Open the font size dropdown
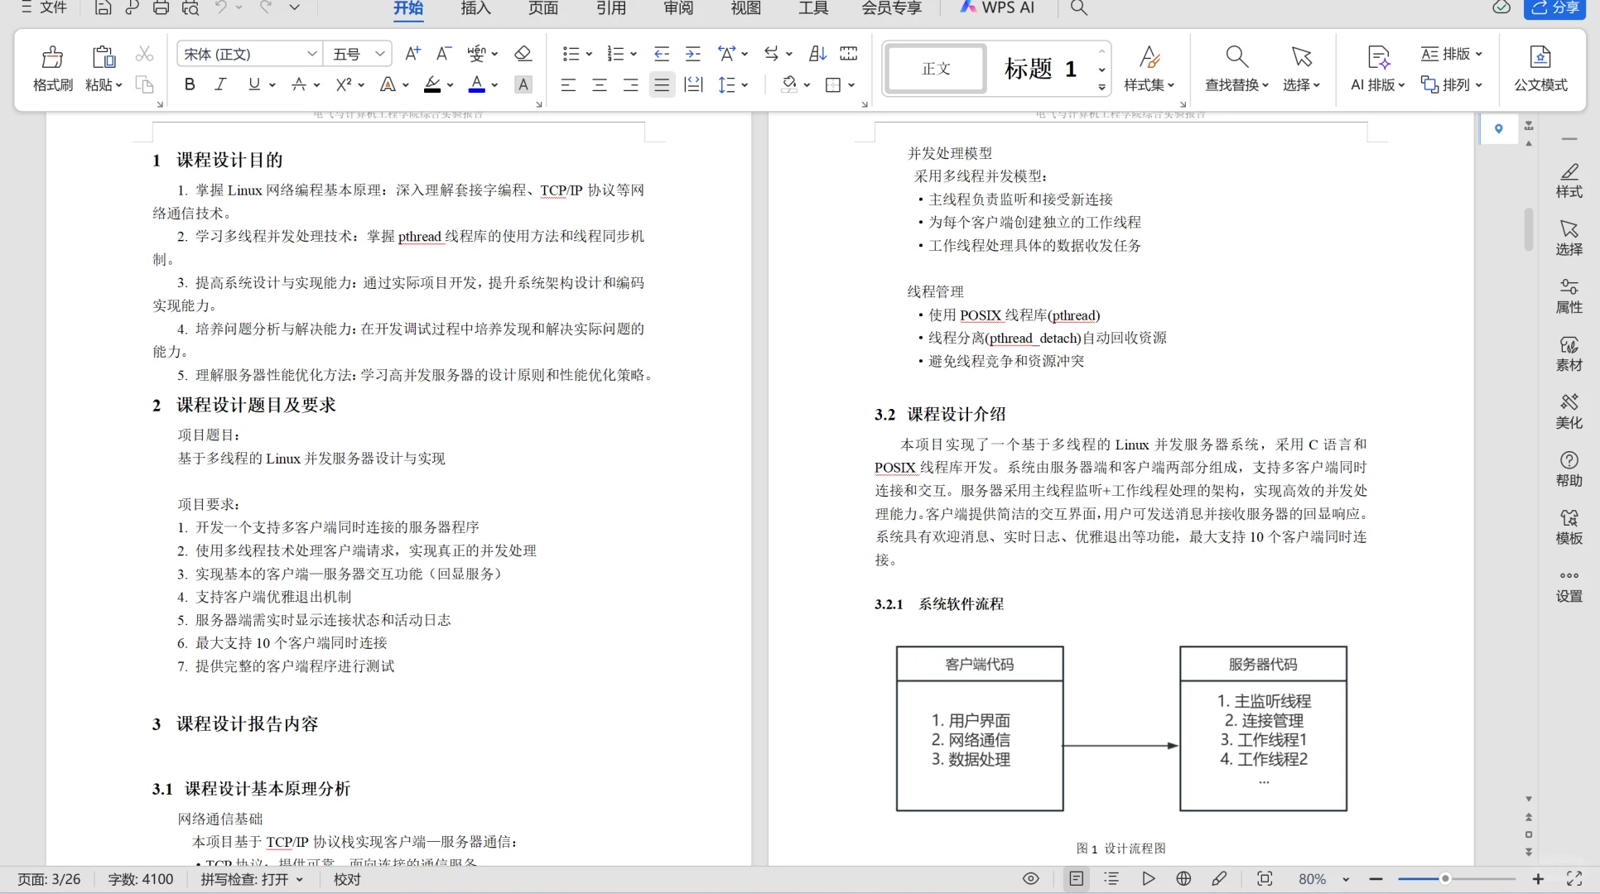 379,53
